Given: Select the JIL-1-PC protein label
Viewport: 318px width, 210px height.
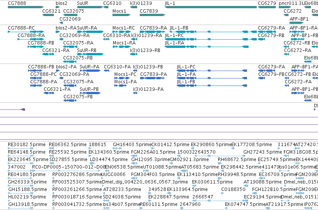Looking at the screenshot, I should [186, 67].
